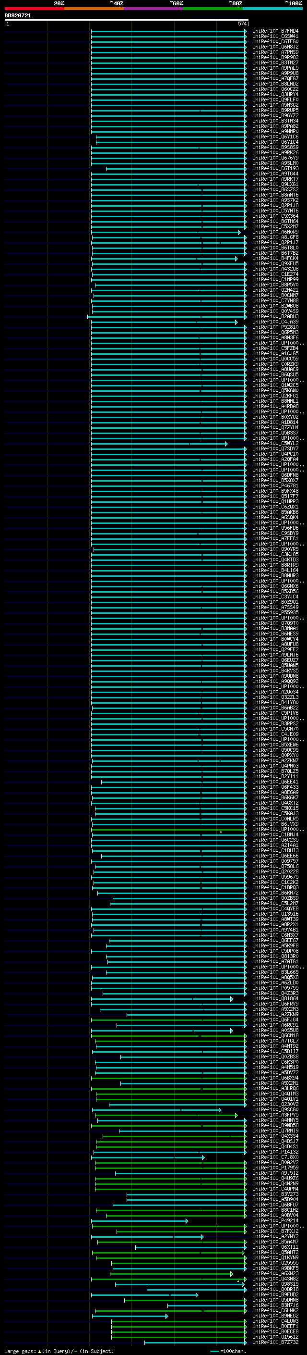Open hit UniRef100_B9R982
The height and width of the screenshot is (1355, 307).
[275, 57]
